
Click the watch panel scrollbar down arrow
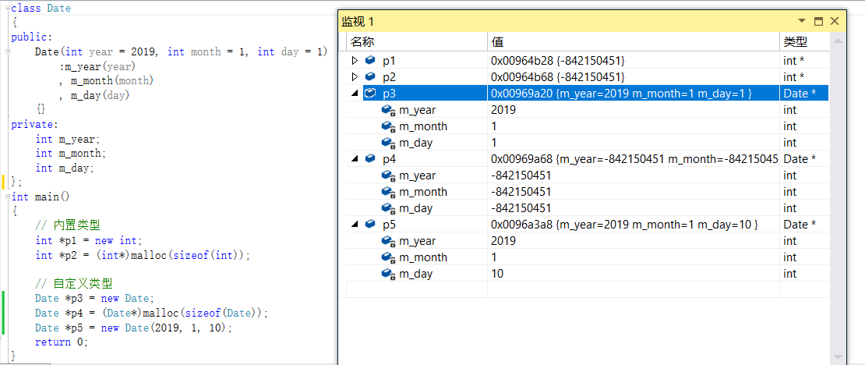[838, 356]
